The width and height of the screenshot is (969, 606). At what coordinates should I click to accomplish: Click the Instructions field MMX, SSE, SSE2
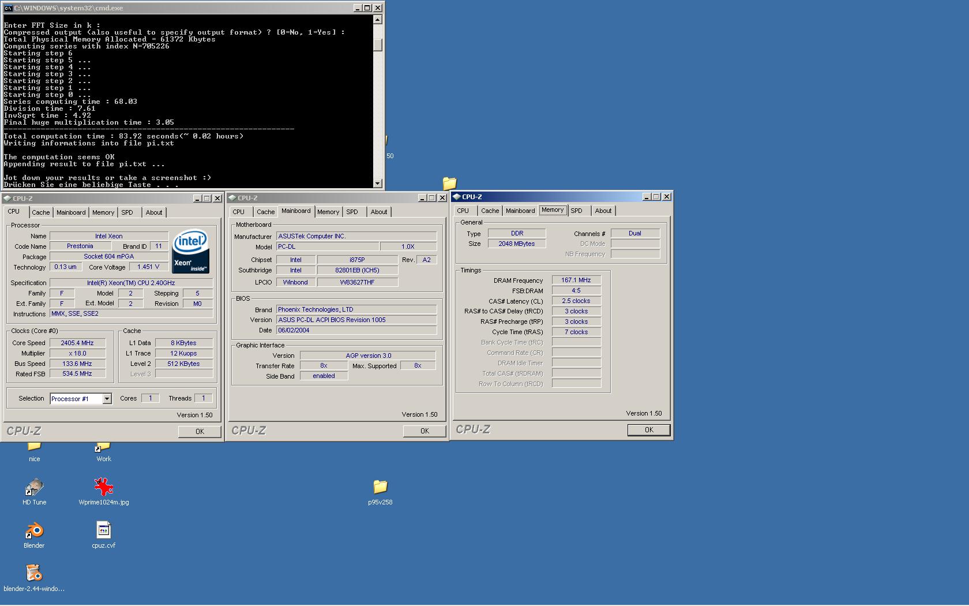(x=131, y=314)
